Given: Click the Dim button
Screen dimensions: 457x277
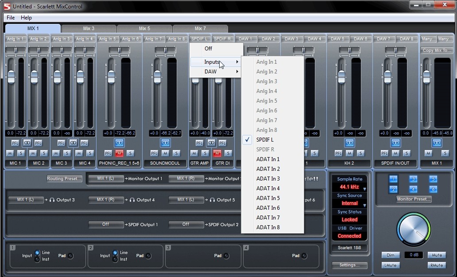Looking at the screenshot, I should click(391, 255).
